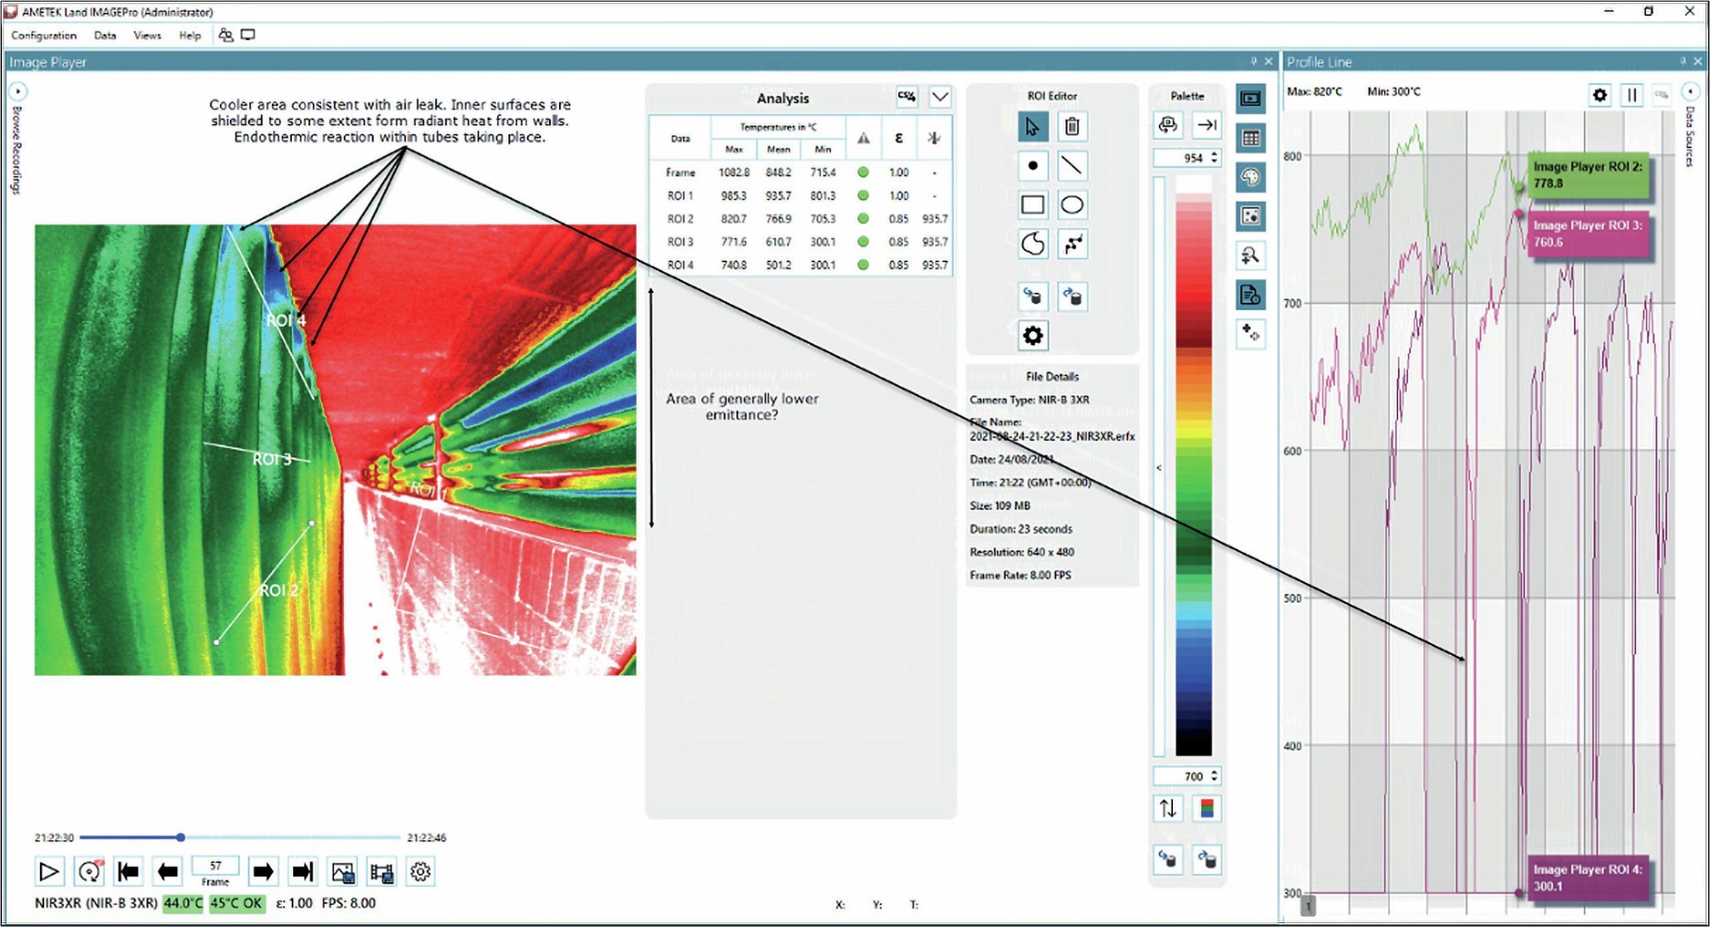Select the pointer tool in ROI Editor
1710x927 pixels.
pos(1033,126)
